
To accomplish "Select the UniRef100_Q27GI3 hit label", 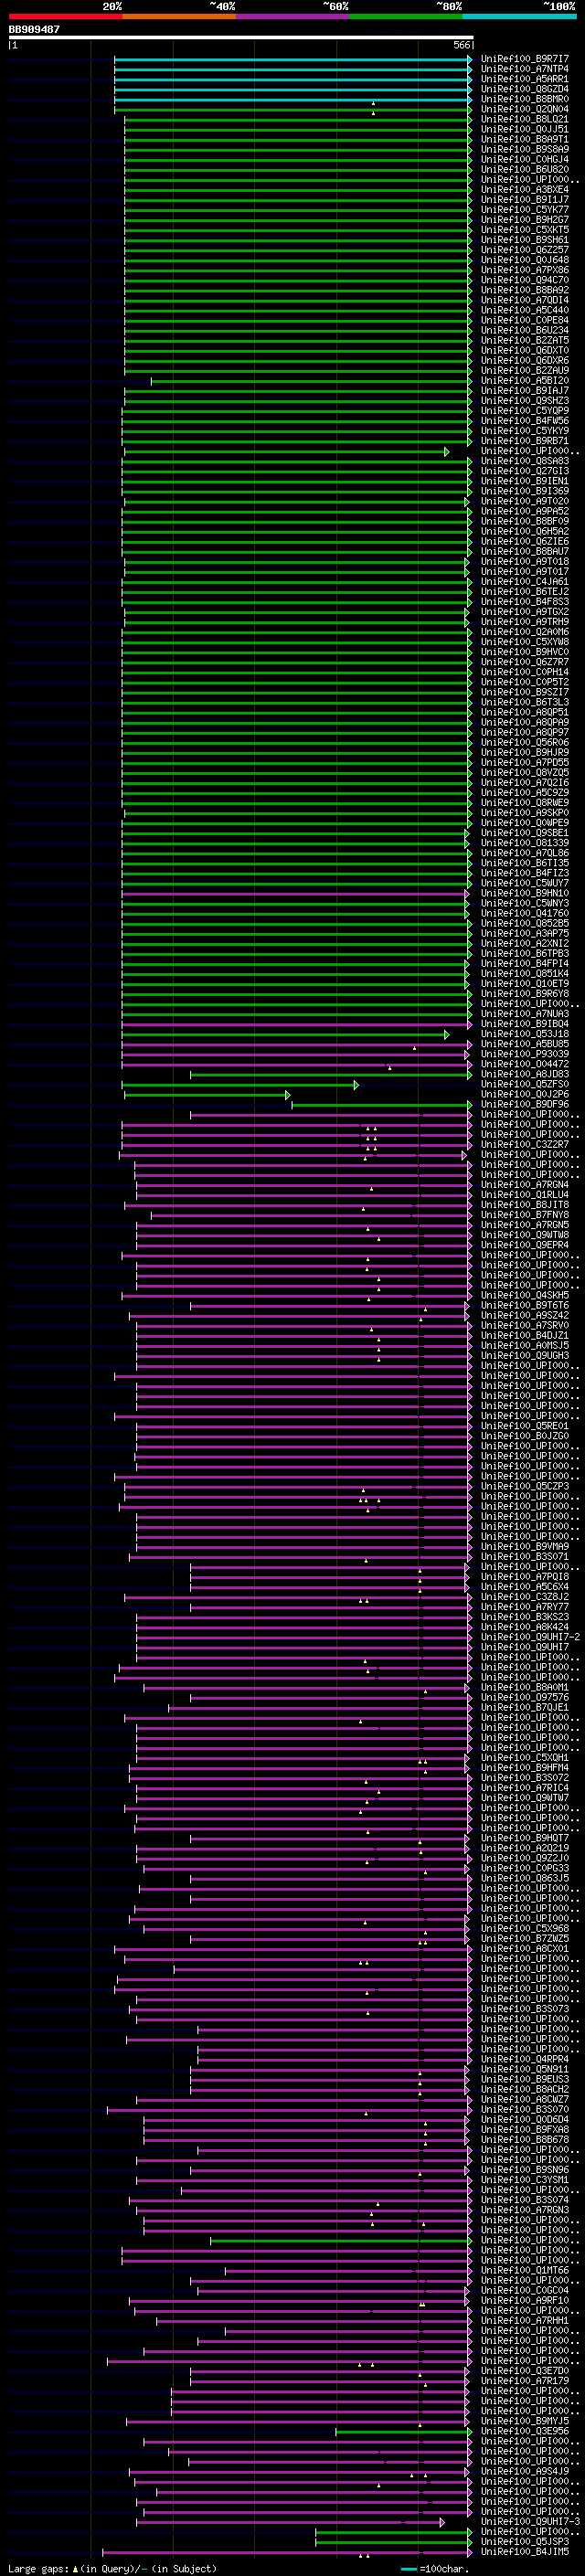I will (524, 471).
